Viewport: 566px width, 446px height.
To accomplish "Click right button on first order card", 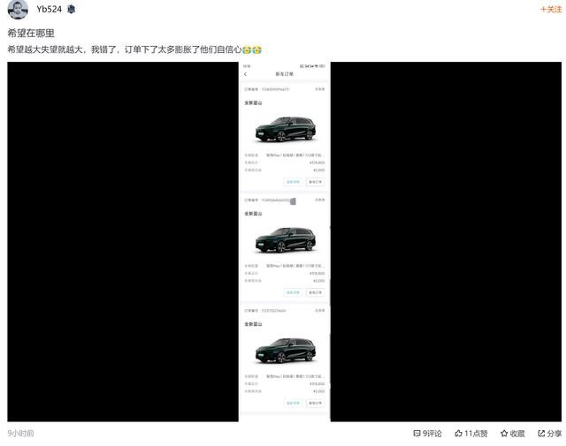I will [x=315, y=182].
